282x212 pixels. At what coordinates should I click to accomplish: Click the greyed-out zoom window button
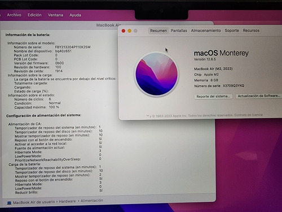(135, 31)
